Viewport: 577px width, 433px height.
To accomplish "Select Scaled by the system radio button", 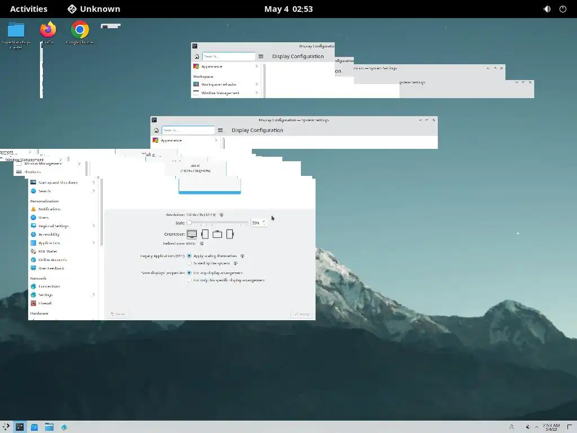I will tap(189, 263).
